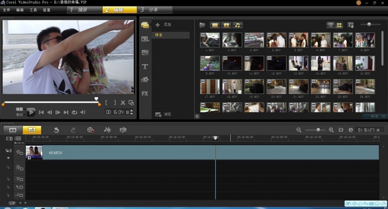The height and width of the screenshot is (209, 388).
Task: Toggle audio files visibility in library
Action: [237, 25]
